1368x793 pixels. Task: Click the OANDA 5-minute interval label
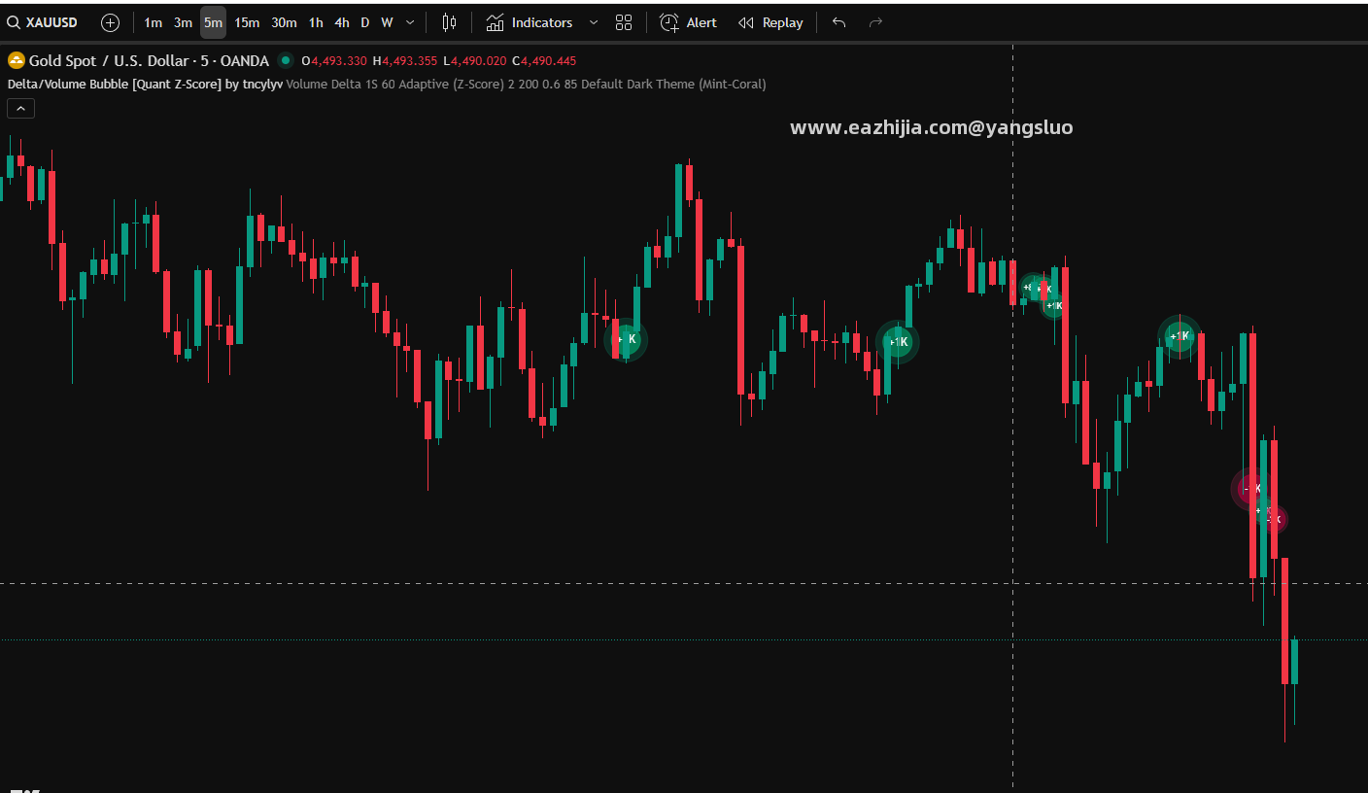234,60
